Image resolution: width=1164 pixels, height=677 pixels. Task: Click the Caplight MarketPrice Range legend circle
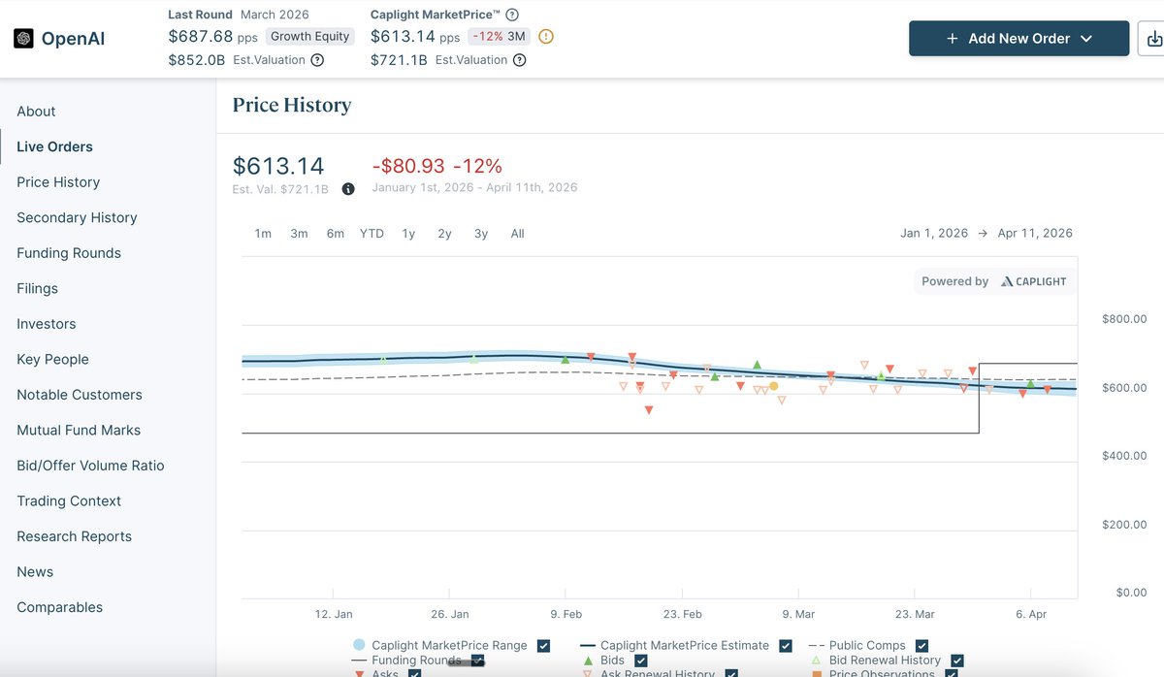tap(359, 645)
